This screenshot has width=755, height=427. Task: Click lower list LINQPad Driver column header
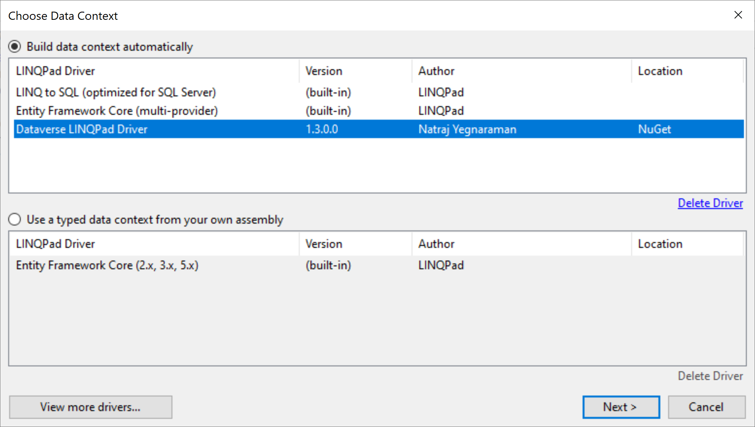pyautogui.click(x=156, y=244)
